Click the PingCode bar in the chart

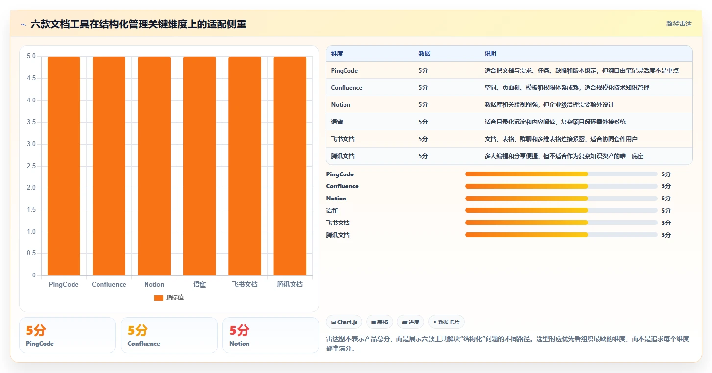(x=64, y=166)
